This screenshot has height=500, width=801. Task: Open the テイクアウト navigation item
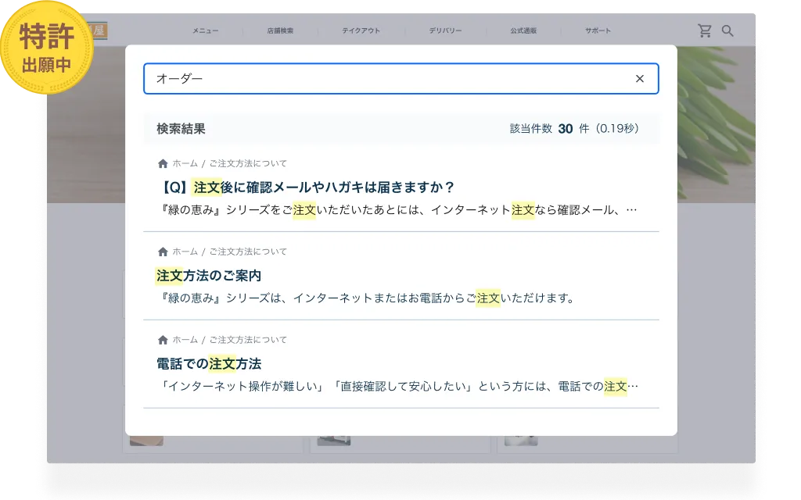[x=361, y=30]
